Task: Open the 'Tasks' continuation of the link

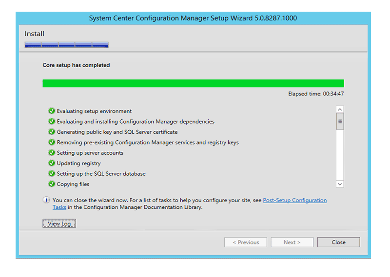Action: click(59, 207)
